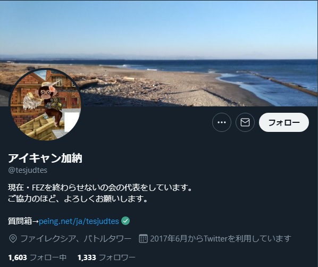The width and height of the screenshot is (318, 267).
Task: Click the bio line ご協力のほど、よろしくお願いします
Action: pyautogui.click(x=78, y=199)
